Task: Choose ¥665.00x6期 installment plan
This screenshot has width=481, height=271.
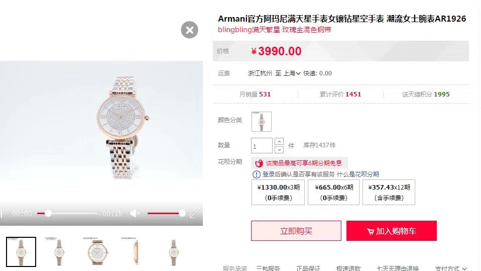Action: coord(334,193)
